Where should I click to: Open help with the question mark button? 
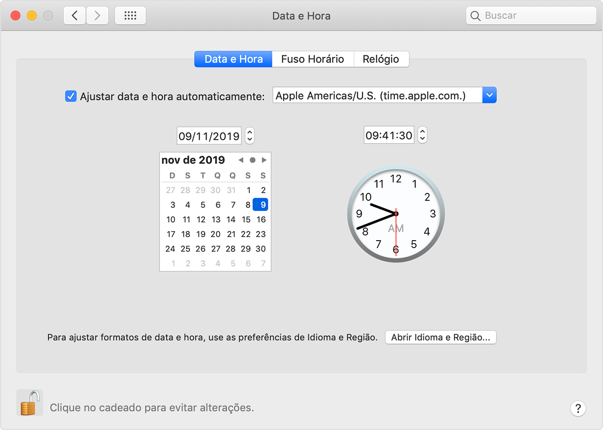pos(578,408)
